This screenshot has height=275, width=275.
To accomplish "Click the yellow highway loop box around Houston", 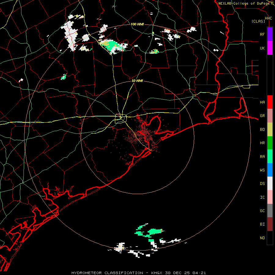I will (121, 119).
